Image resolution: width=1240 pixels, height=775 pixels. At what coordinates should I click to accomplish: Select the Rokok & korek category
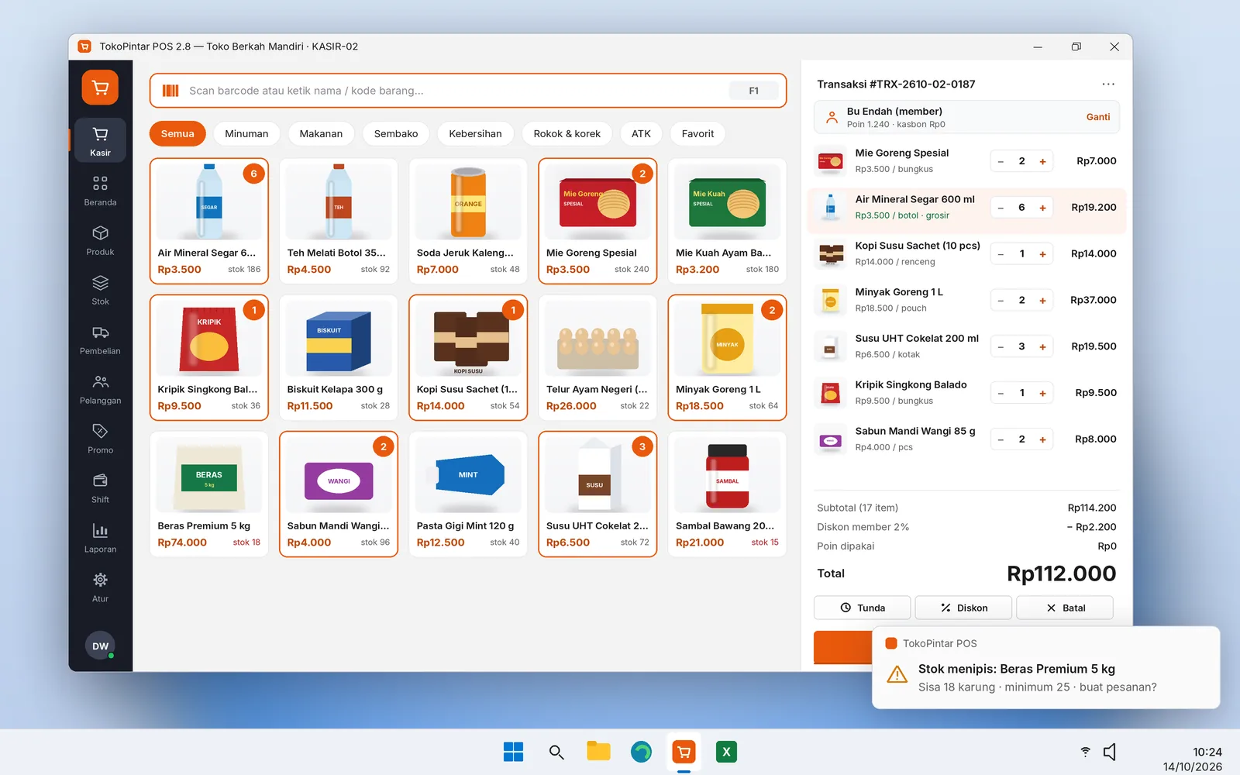[x=567, y=133]
